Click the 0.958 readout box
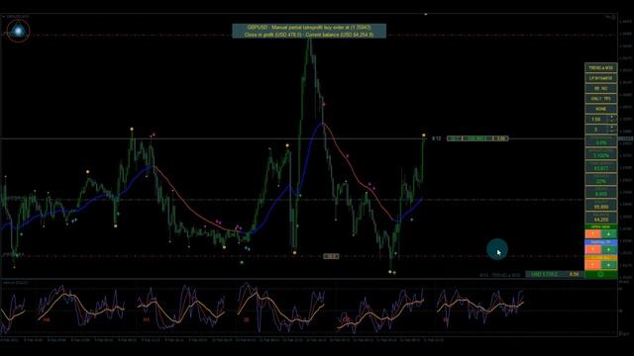The width and height of the screenshot is (634, 356). tap(601, 192)
